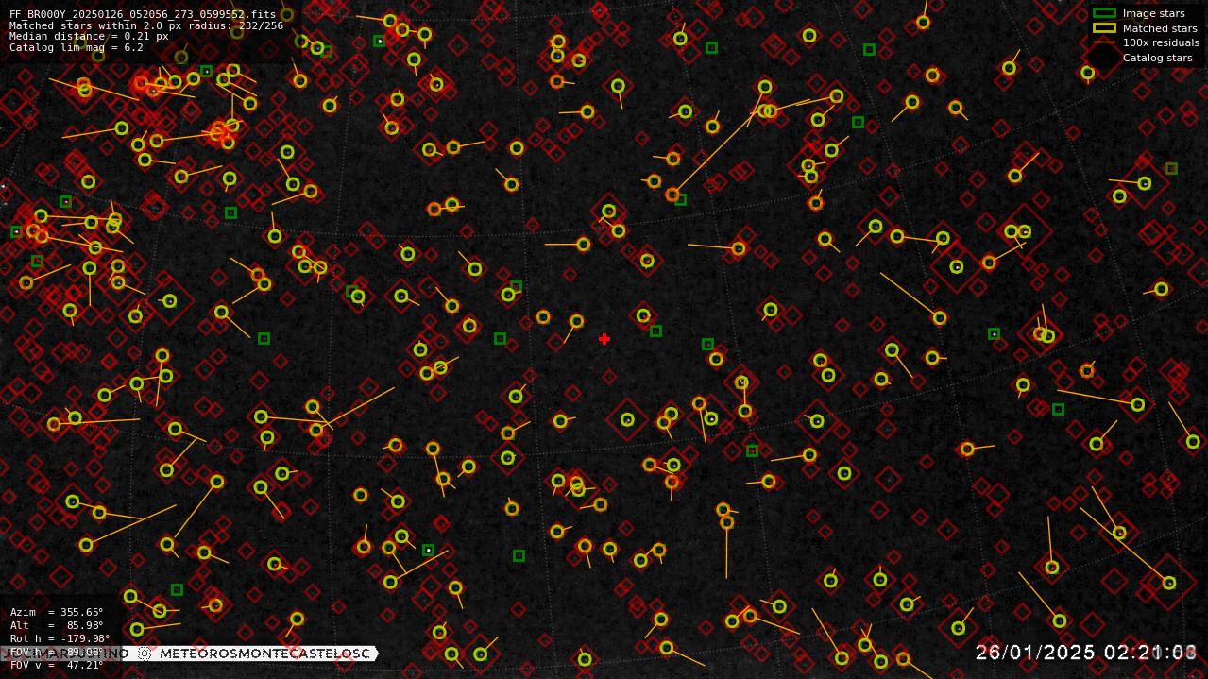Click the red cross marking the image center

point(604,339)
